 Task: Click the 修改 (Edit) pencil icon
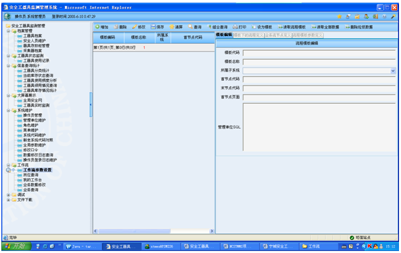pyautogui.click(x=134, y=27)
